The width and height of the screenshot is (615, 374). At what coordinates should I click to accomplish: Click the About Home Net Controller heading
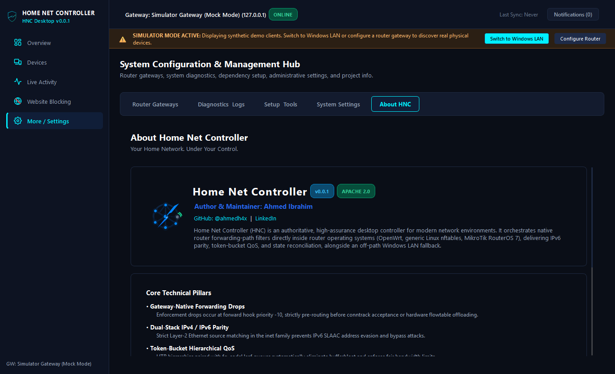click(189, 138)
